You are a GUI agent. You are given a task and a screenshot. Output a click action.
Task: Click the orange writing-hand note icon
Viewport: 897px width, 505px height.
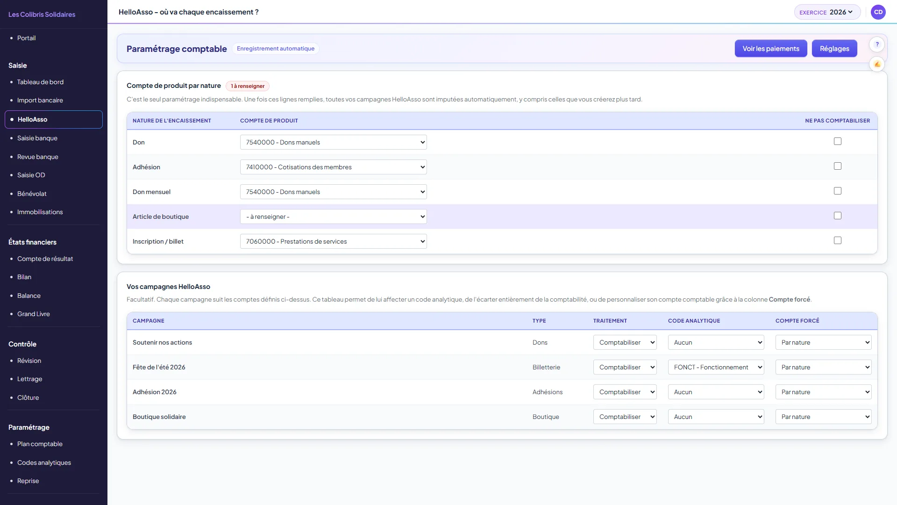coord(877,64)
